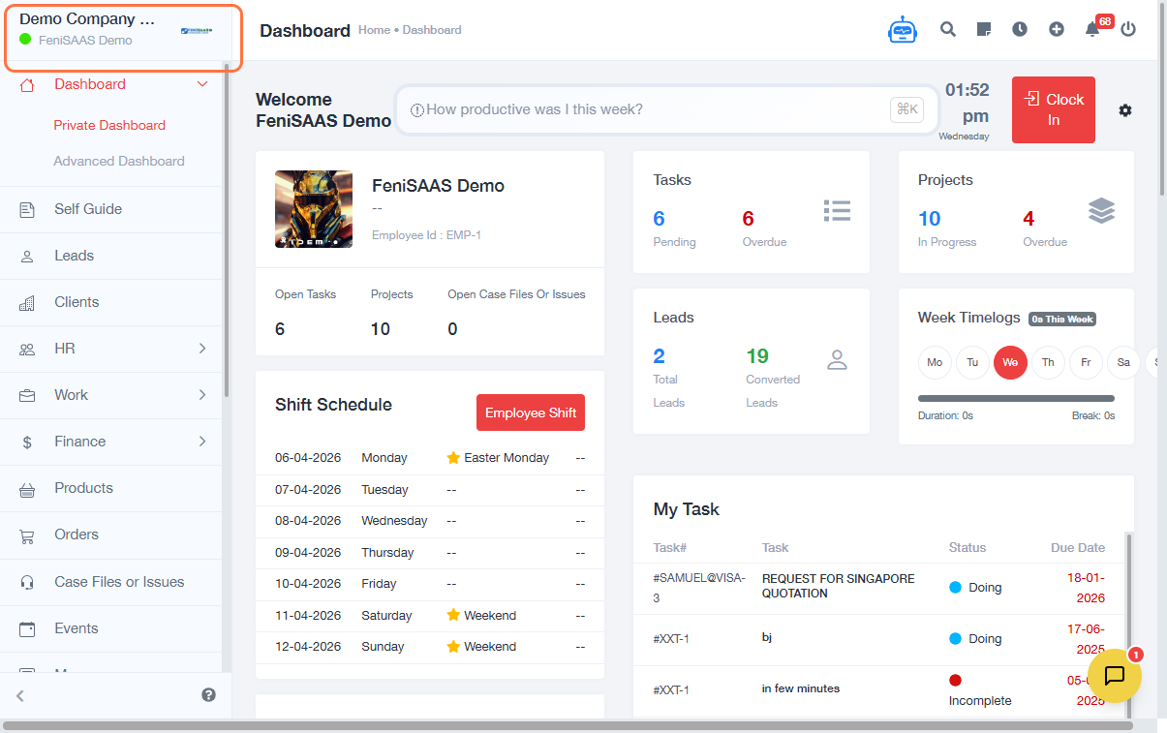The height and width of the screenshot is (733, 1167).
Task: Click the timer clock icon in header
Action: 1020,29
